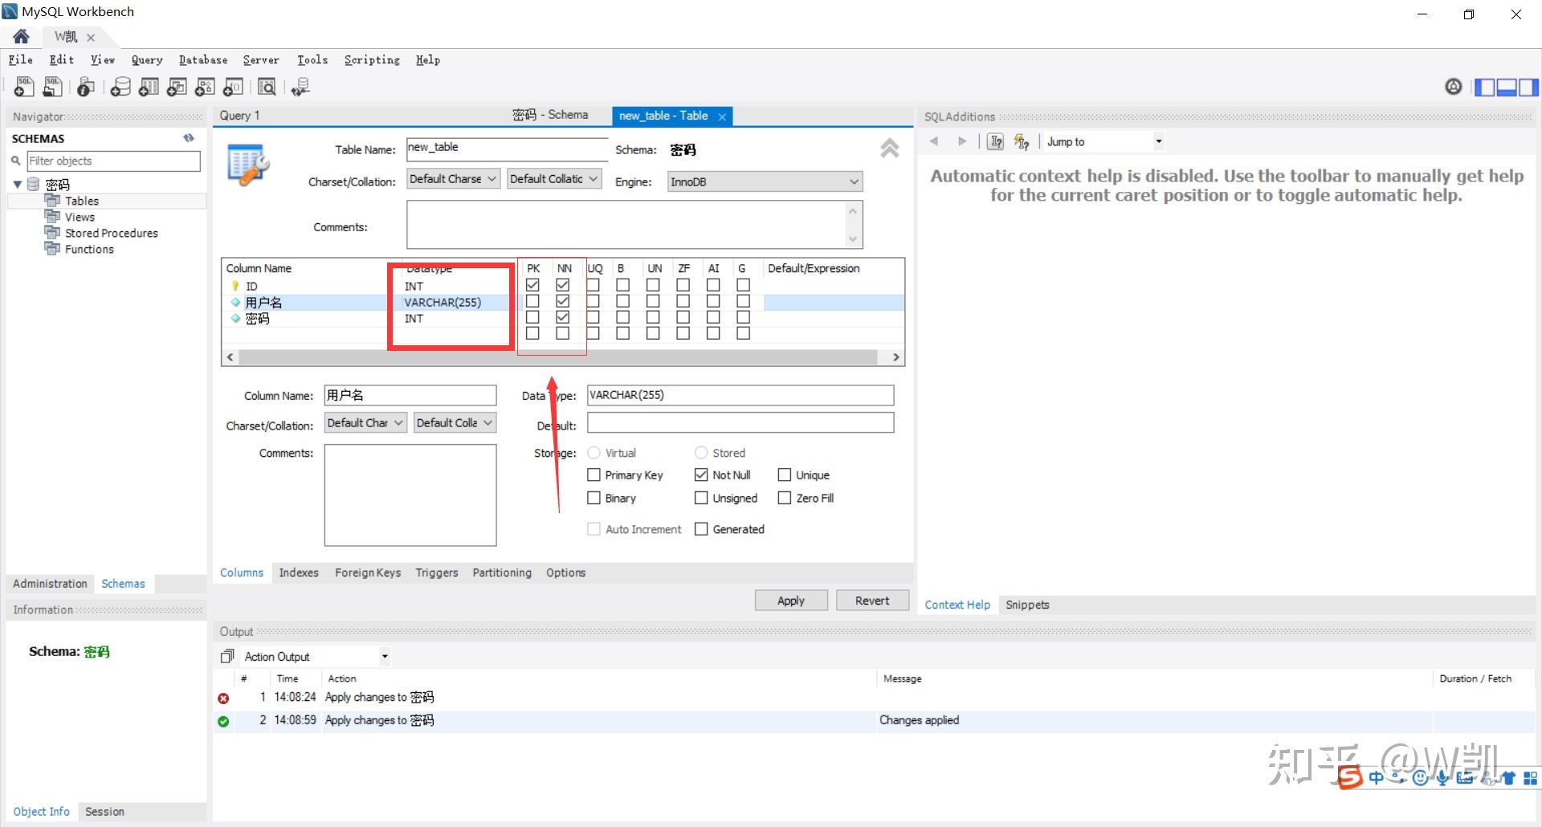Collapse the table header with double-chevron icon
The image size is (1542, 827).
pyautogui.click(x=889, y=149)
